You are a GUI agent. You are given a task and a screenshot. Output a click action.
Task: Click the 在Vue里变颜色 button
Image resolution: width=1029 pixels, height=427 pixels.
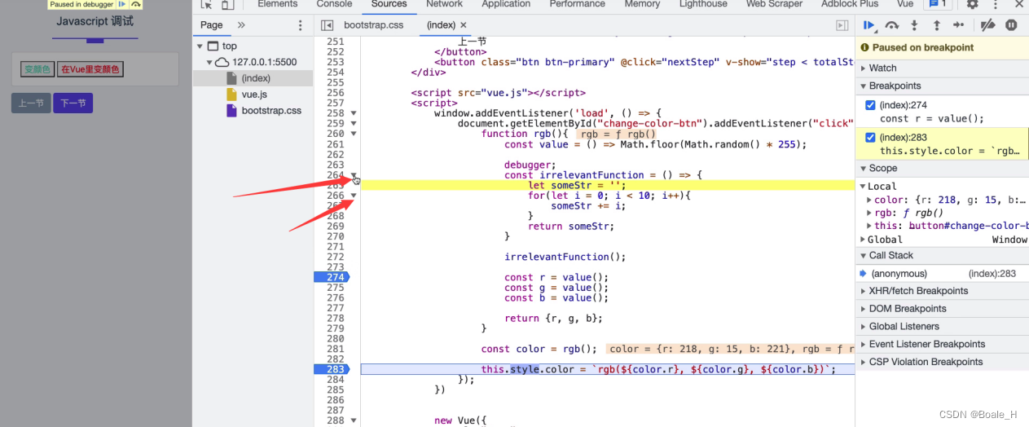[x=90, y=69]
